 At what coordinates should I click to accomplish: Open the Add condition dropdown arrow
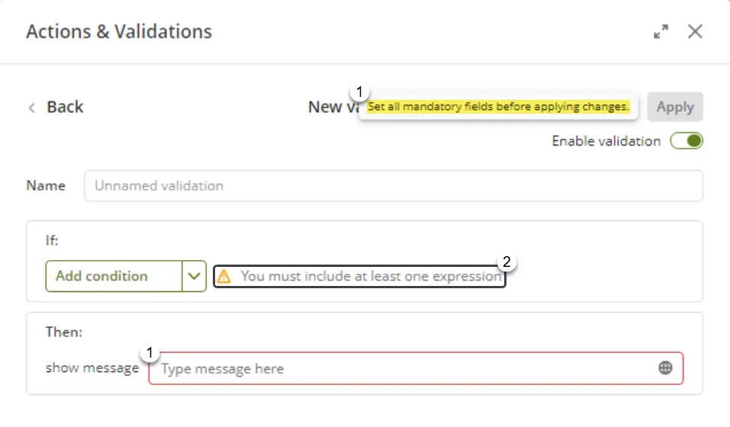[x=195, y=276]
